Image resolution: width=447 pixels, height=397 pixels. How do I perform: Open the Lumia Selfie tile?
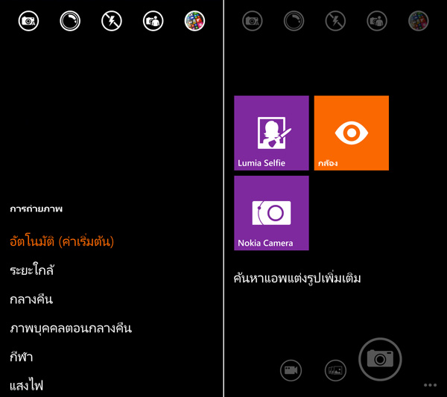[271, 133]
